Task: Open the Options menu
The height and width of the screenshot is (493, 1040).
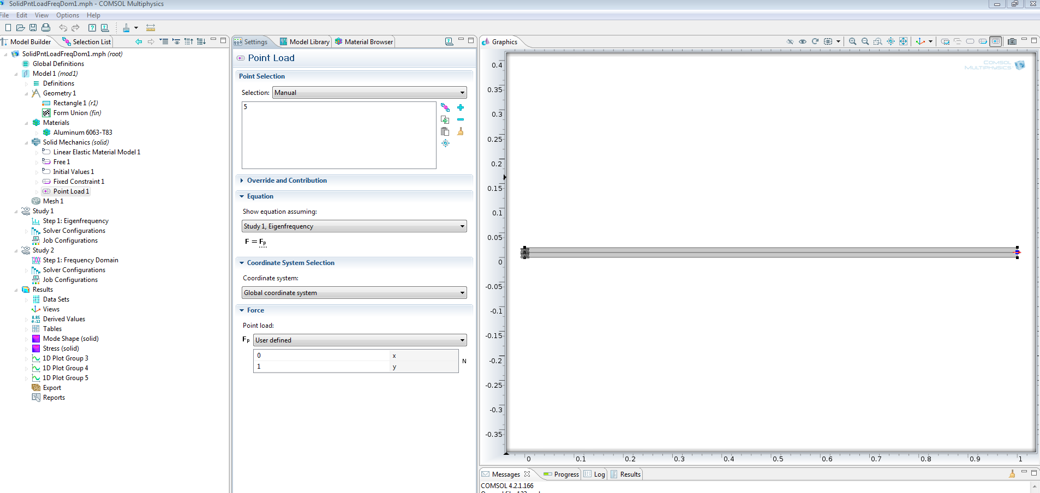Action: coord(67,15)
